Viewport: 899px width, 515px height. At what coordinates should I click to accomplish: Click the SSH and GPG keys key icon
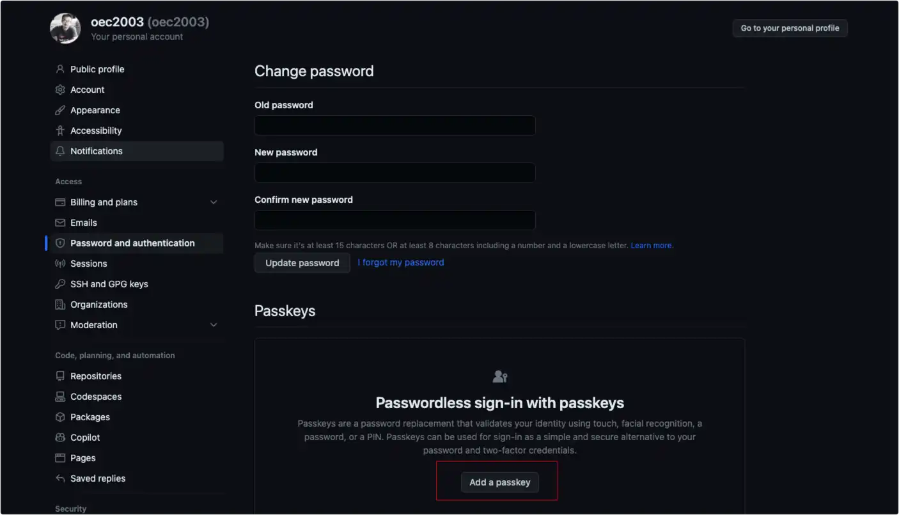tap(60, 284)
